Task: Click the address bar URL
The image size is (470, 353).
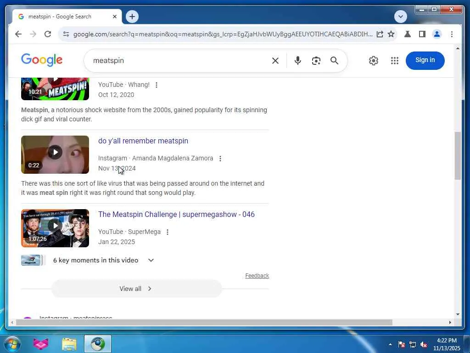Action: [223, 34]
